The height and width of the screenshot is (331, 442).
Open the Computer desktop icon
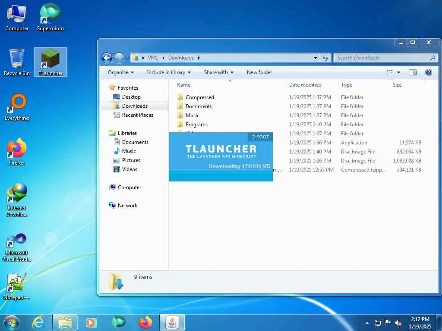tap(17, 18)
